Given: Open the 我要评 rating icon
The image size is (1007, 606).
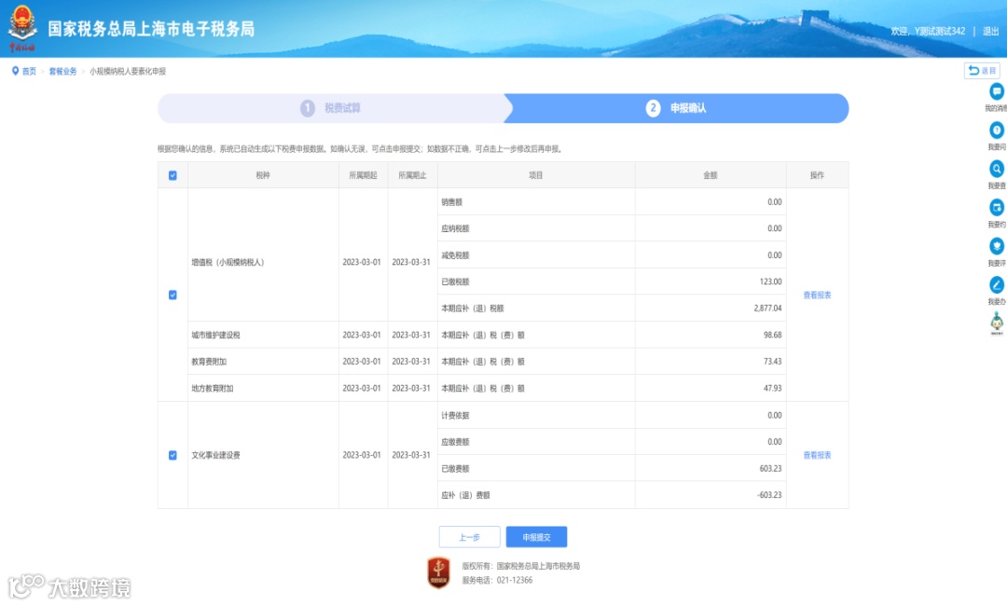Looking at the screenshot, I should [996, 246].
